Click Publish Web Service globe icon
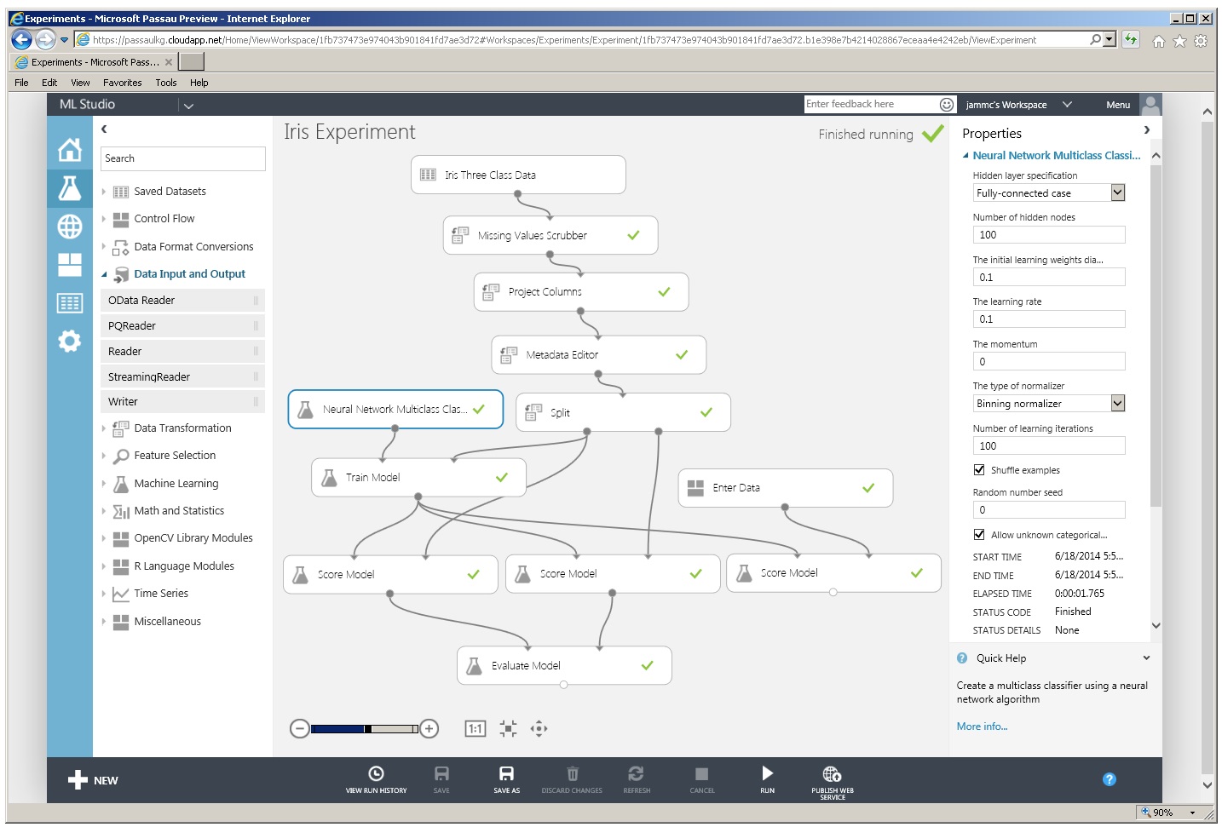 (832, 773)
